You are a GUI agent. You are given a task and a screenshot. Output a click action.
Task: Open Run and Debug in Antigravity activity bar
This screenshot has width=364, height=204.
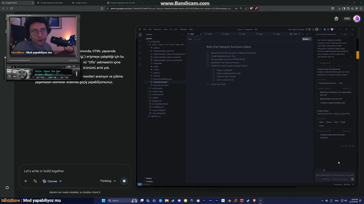point(140,53)
